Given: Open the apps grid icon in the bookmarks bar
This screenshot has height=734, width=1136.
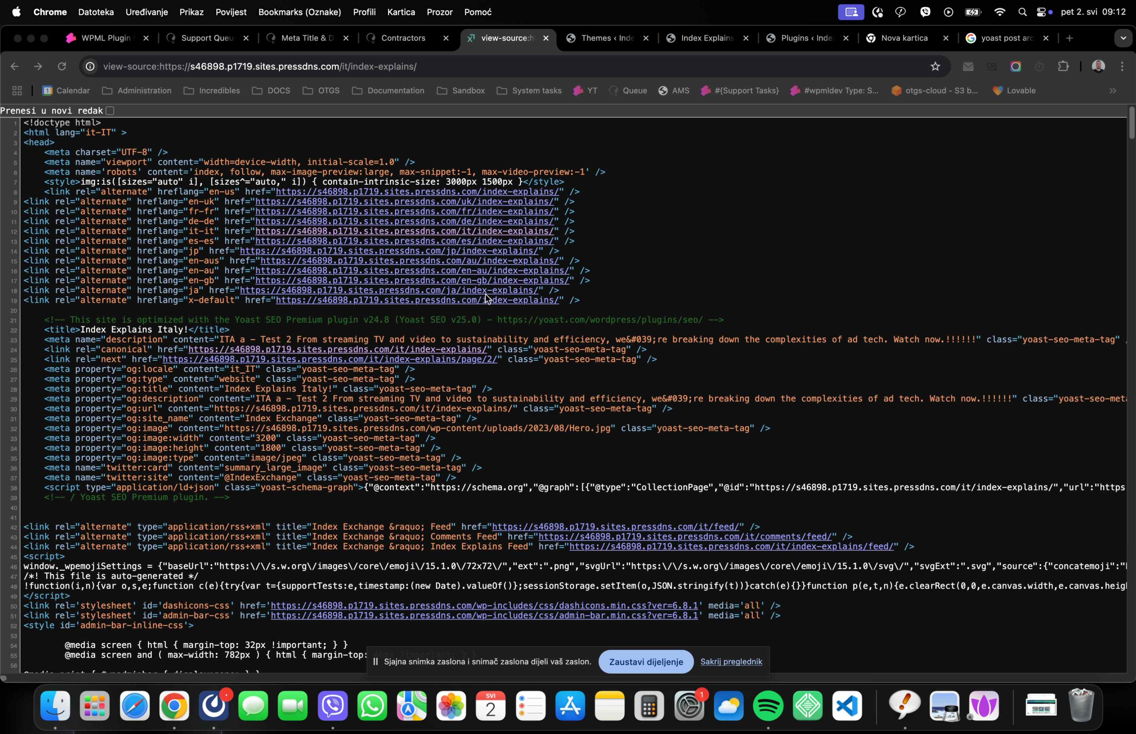Looking at the screenshot, I should coord(17,90).
